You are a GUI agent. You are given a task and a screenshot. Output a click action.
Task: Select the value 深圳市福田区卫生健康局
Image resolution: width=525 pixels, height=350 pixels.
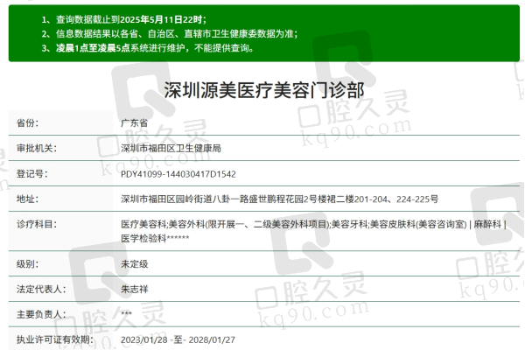coord(171,148)
